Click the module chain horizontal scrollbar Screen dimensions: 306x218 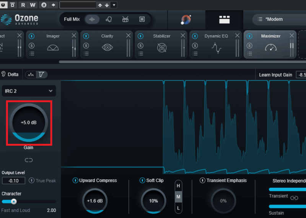click(182, 62)
